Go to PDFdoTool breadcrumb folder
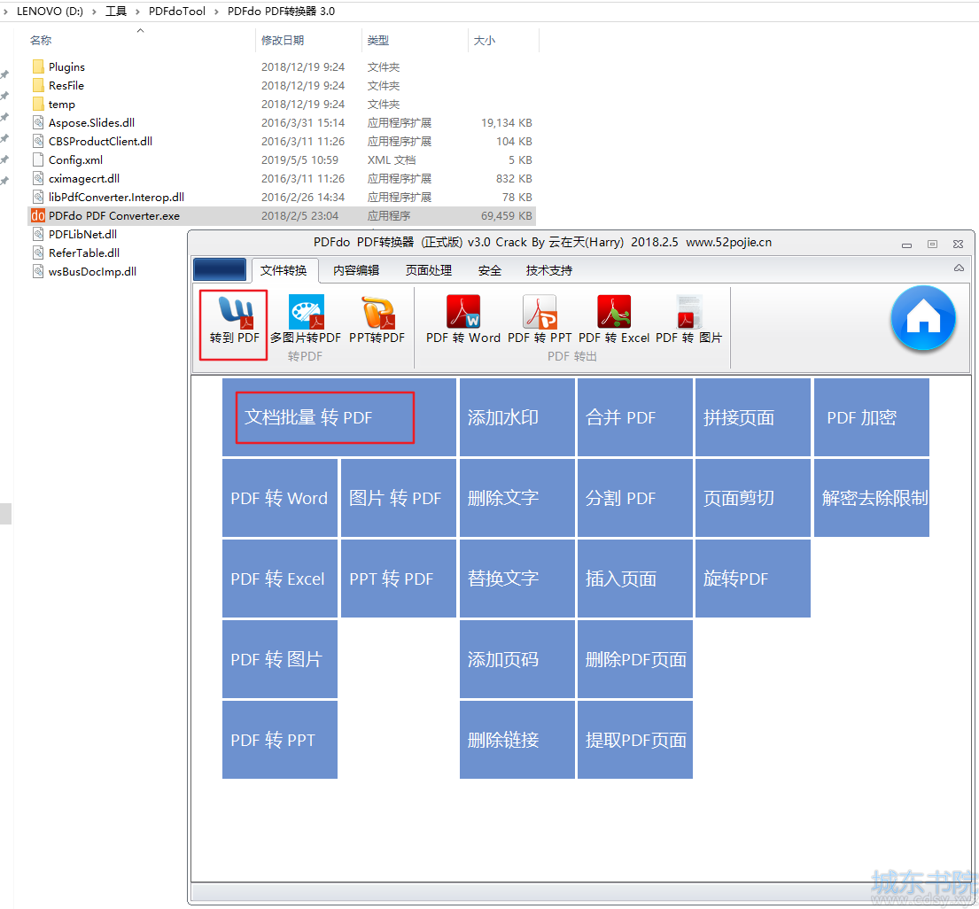The height and width of the screenshot is (909, 979). (x=176, y=12)
